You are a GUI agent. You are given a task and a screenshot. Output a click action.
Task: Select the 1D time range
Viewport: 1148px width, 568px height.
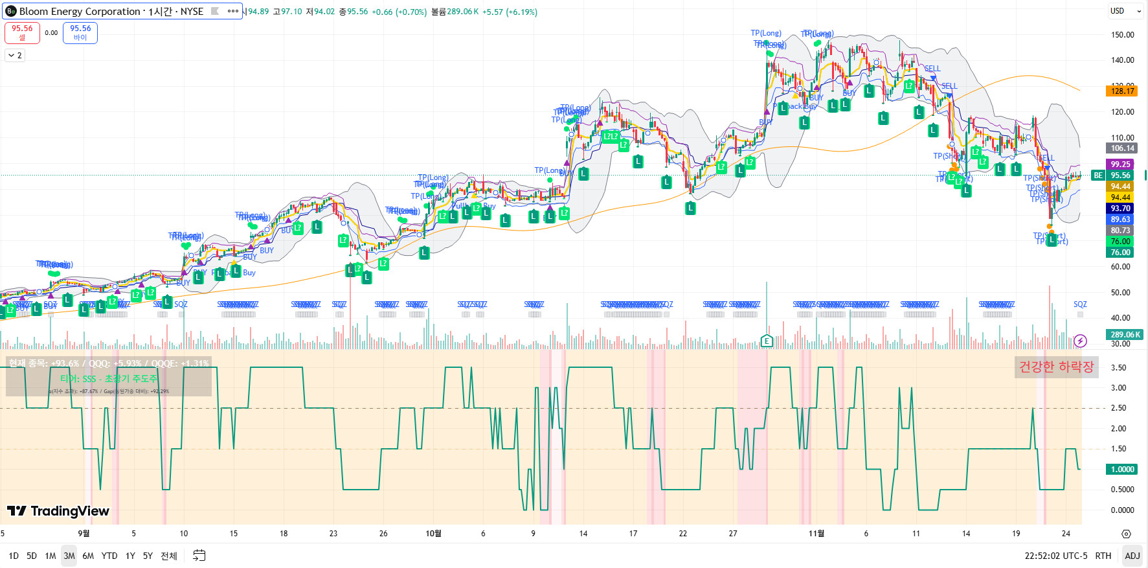tap(14, 556)
